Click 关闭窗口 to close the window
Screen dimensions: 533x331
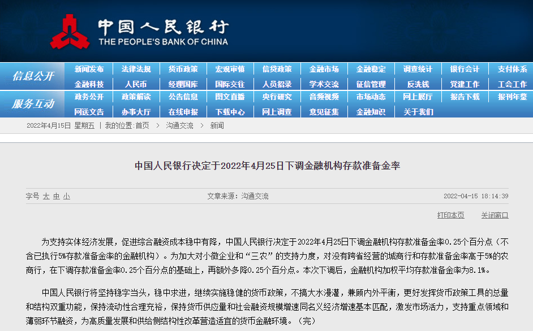click(495, 215)
